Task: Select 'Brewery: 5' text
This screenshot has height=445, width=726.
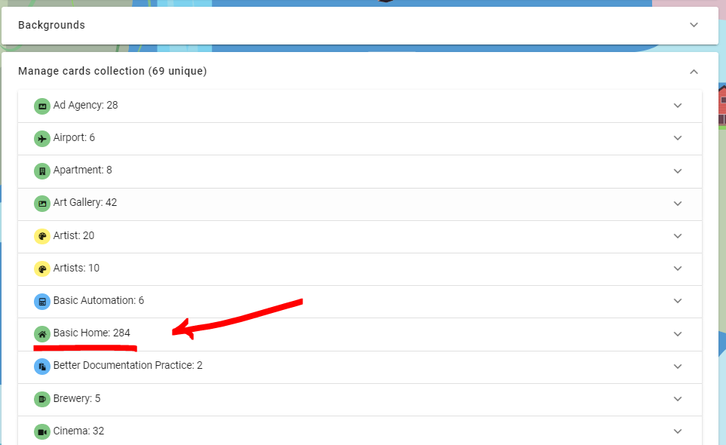Action: pos(77,398)
